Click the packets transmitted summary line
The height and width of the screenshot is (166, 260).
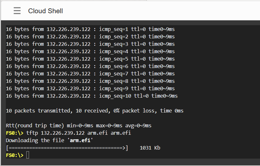point(94,111)
